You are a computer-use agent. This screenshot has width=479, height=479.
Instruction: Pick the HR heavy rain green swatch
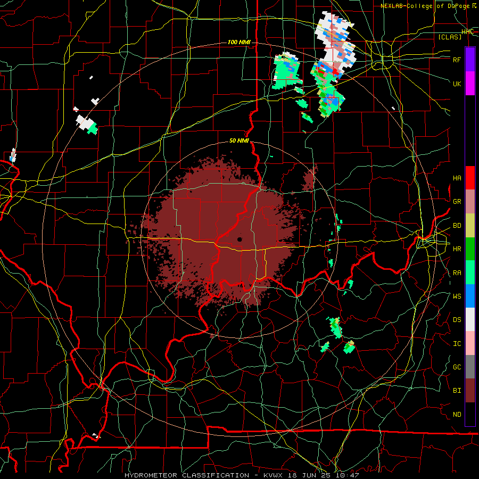coord(470,249)
